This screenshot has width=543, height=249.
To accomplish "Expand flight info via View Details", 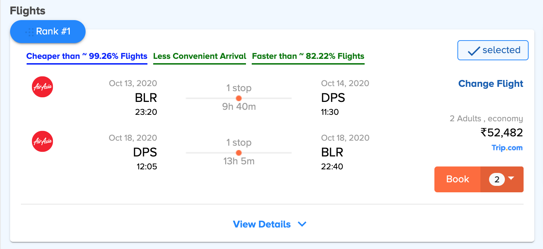I will tap(262, 224).
